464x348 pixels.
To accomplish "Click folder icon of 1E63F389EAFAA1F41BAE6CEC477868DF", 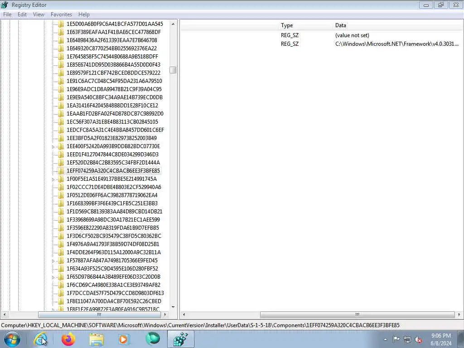I will click(x=61, y=32).
